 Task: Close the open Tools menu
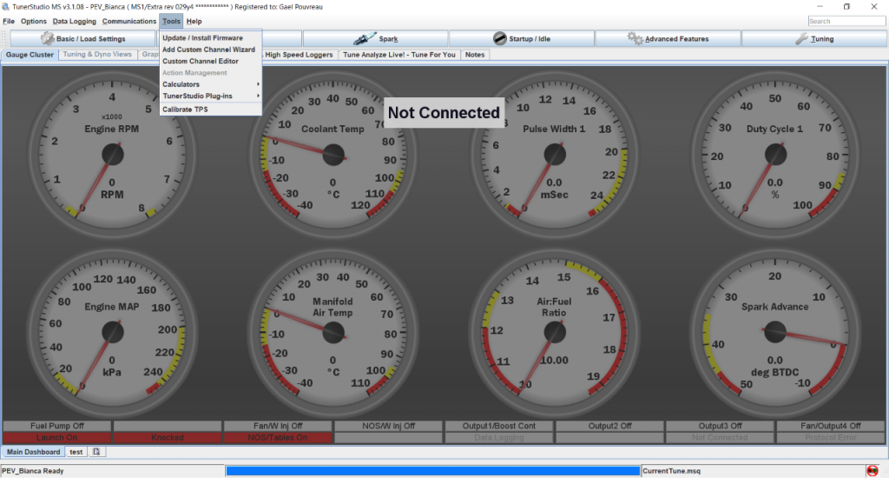click(171, 22)
